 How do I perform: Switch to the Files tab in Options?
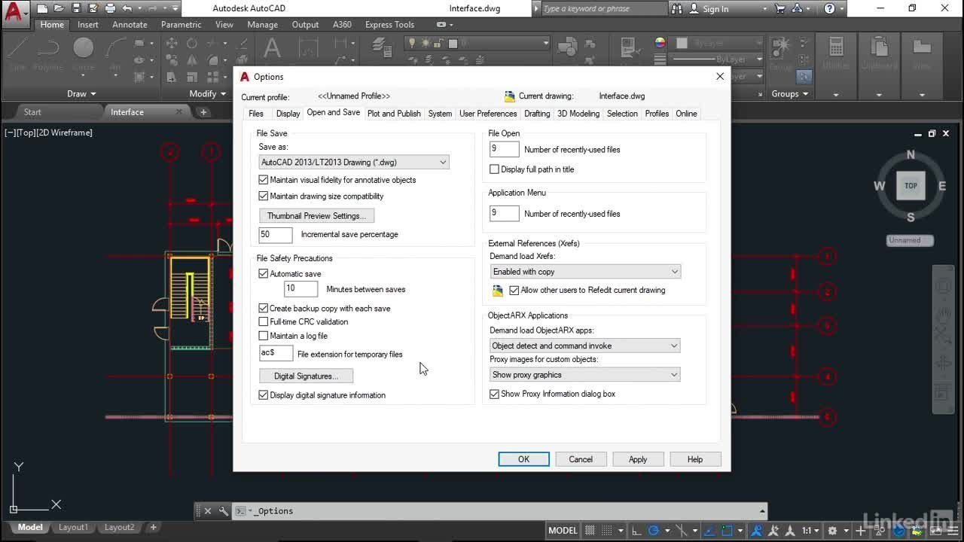point(256,114)
